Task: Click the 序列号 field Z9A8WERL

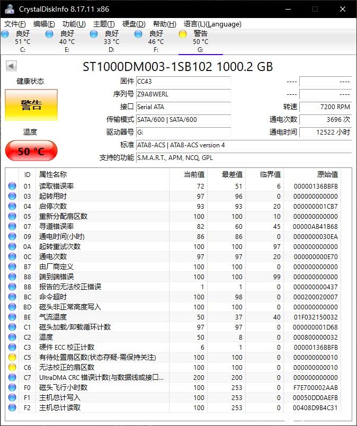Action: 183,94
